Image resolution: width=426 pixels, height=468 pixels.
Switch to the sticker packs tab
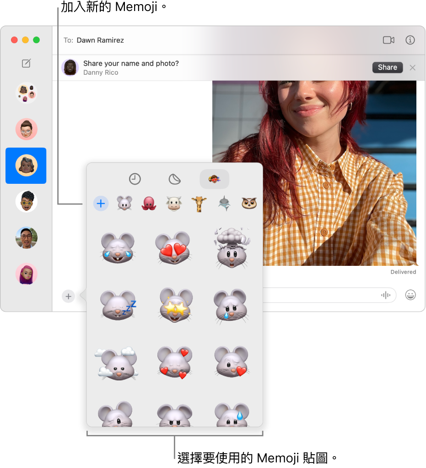pos(175,179)
